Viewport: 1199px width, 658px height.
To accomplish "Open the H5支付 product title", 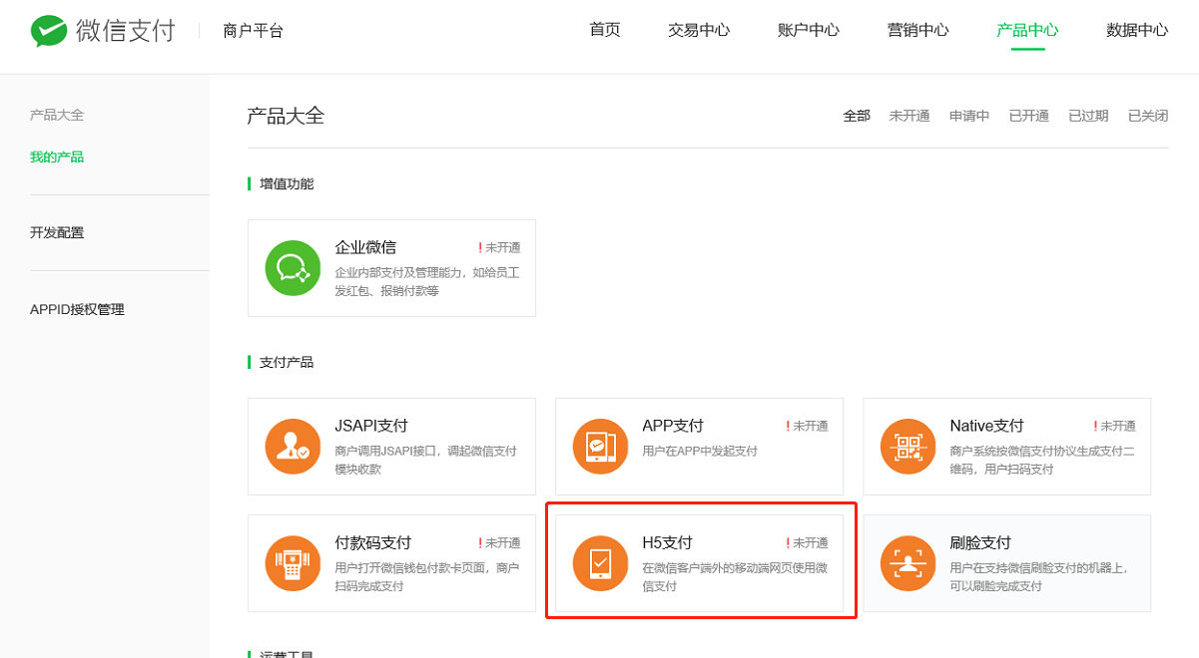I will coord(668,542).
